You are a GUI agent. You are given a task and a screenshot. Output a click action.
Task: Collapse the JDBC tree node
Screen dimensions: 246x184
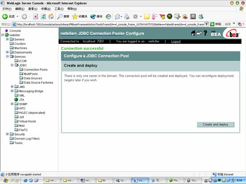pyautogui.click(x=12, y=65)
